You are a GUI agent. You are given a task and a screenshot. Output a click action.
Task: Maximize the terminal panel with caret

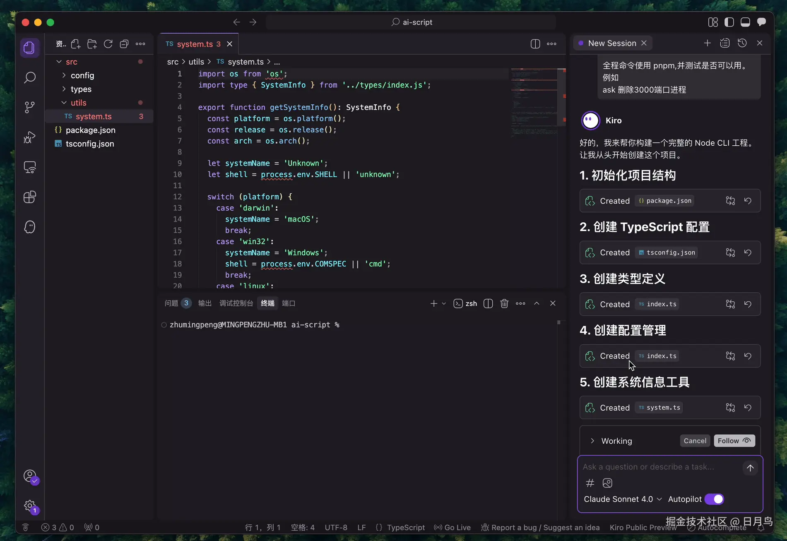coord(537,303)
